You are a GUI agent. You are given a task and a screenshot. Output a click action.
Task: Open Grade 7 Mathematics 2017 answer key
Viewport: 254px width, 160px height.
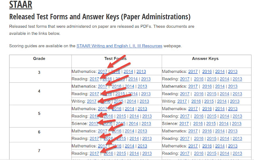pyautogui.click(x=193, y=146)
